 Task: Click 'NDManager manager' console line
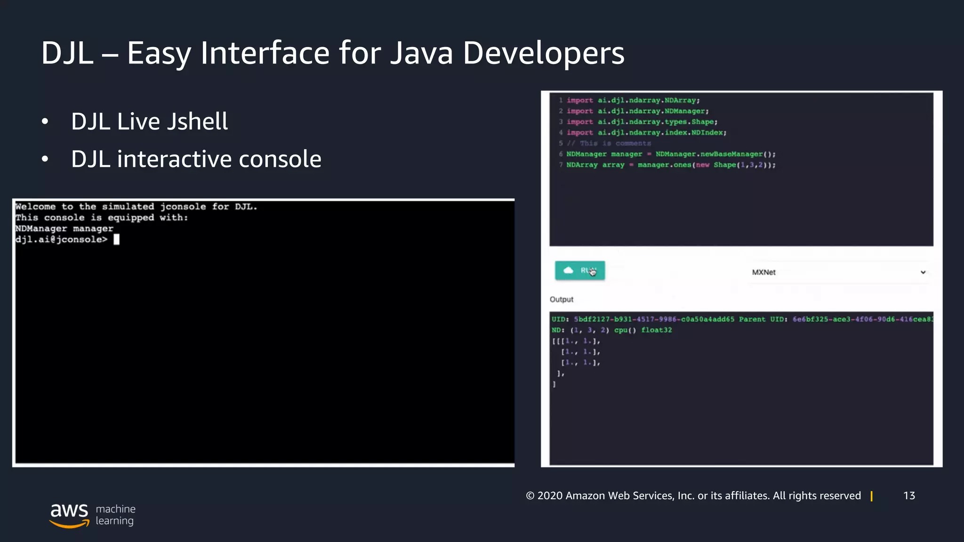64,229
